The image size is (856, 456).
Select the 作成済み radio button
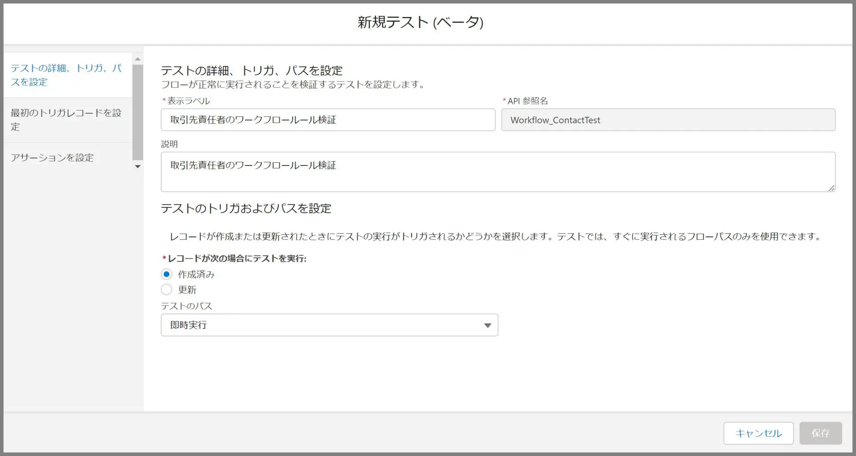point(166,274)
